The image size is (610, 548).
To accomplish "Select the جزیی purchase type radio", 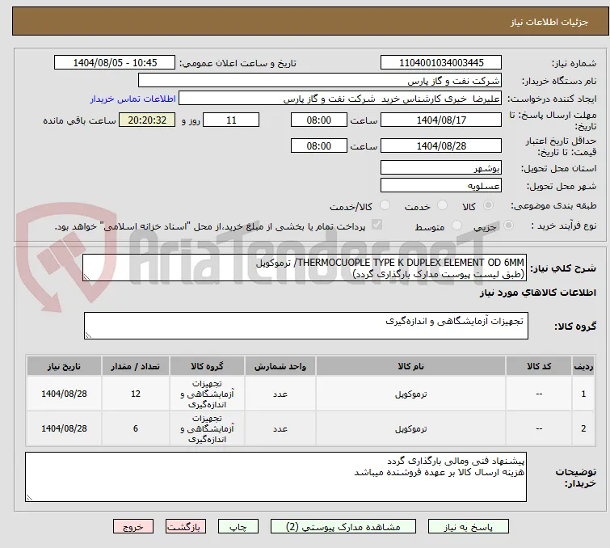I will pos(508,226).
